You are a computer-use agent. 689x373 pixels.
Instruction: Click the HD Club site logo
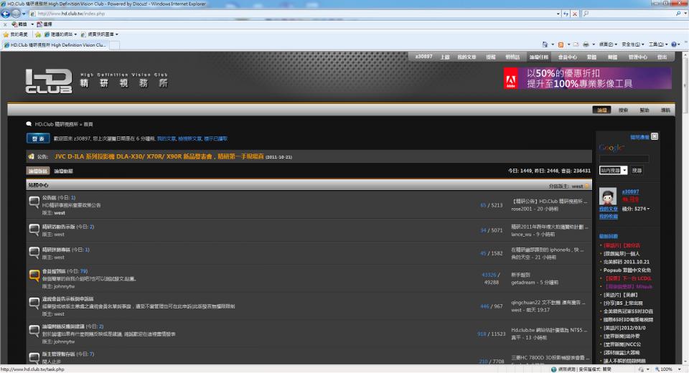(x=49, y=81)
